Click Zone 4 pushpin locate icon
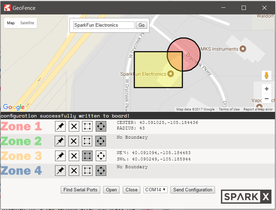276x210 pixels. (60, 171)
